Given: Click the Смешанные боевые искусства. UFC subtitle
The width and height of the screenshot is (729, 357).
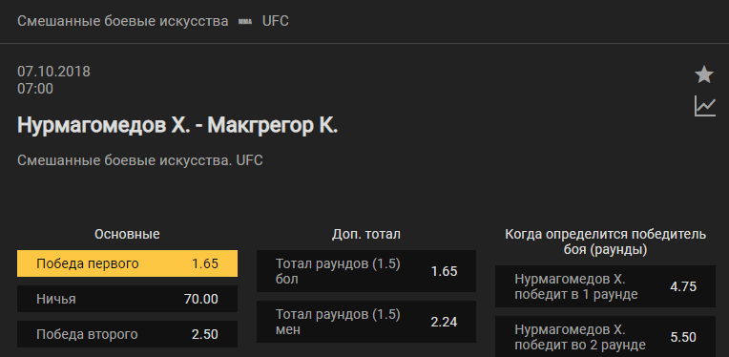Looking at the screenshot, I should (x=140, y=160).
